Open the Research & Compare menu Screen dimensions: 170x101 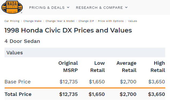pyautogui.click(x=102, y=7)
